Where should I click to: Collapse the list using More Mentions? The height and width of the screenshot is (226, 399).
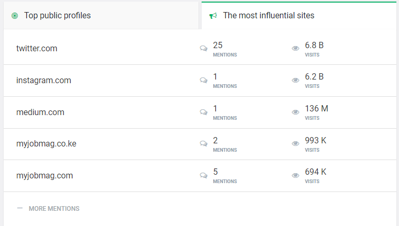(54, 208)
